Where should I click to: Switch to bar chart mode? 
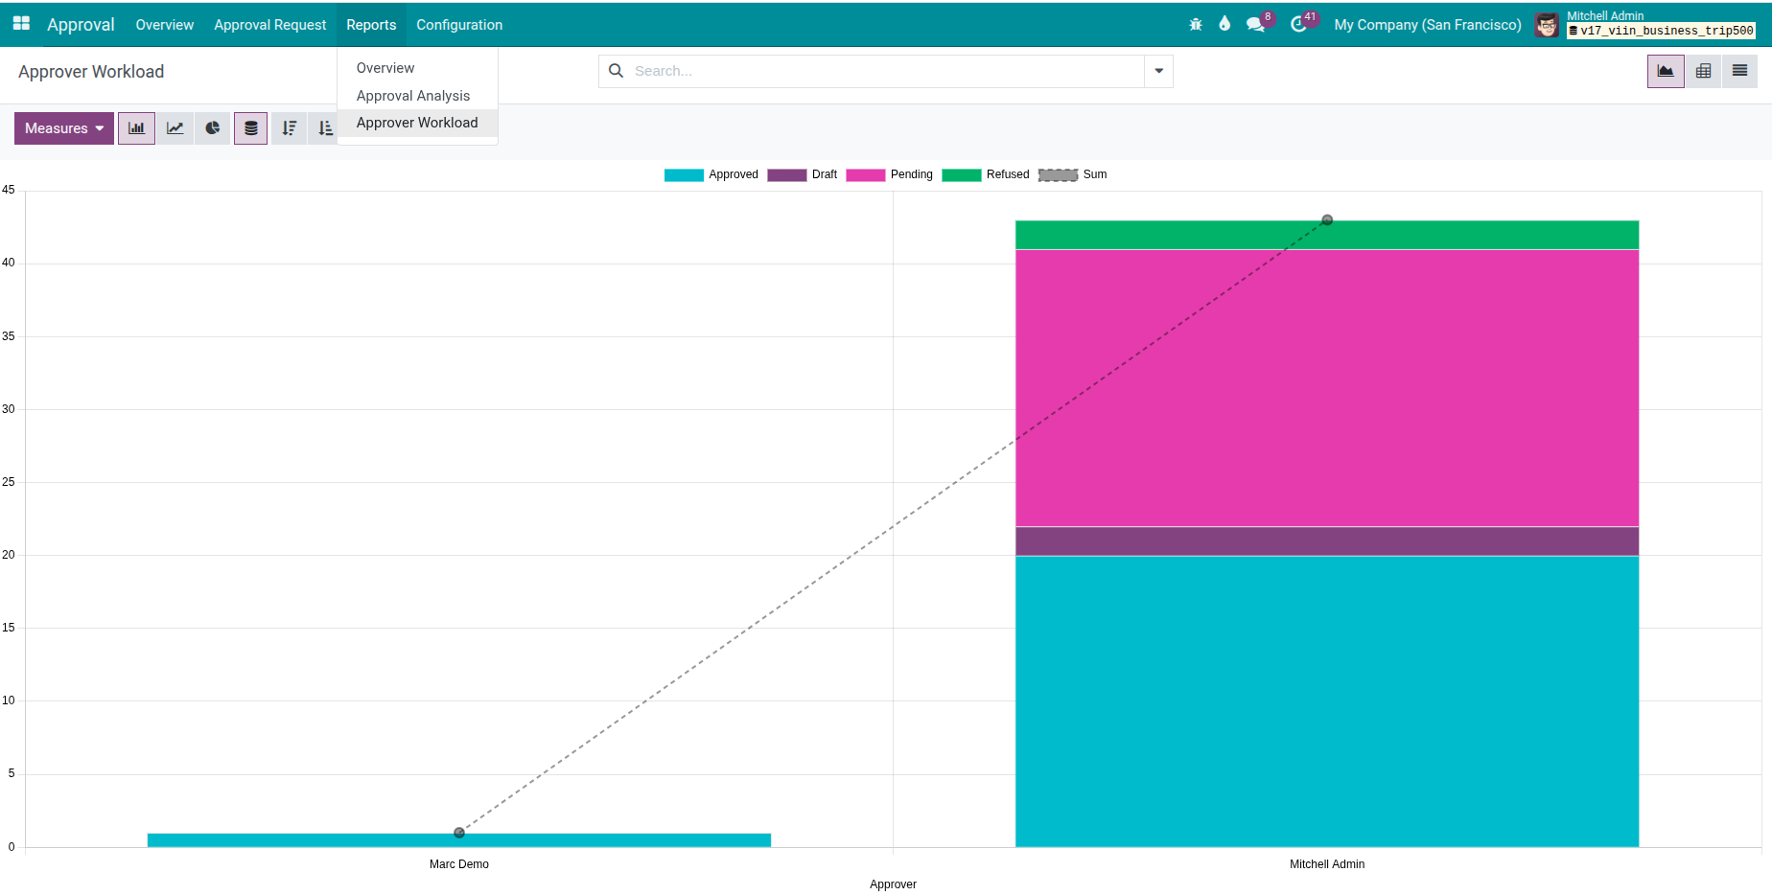pyautogui.click(x=136, y=128)
